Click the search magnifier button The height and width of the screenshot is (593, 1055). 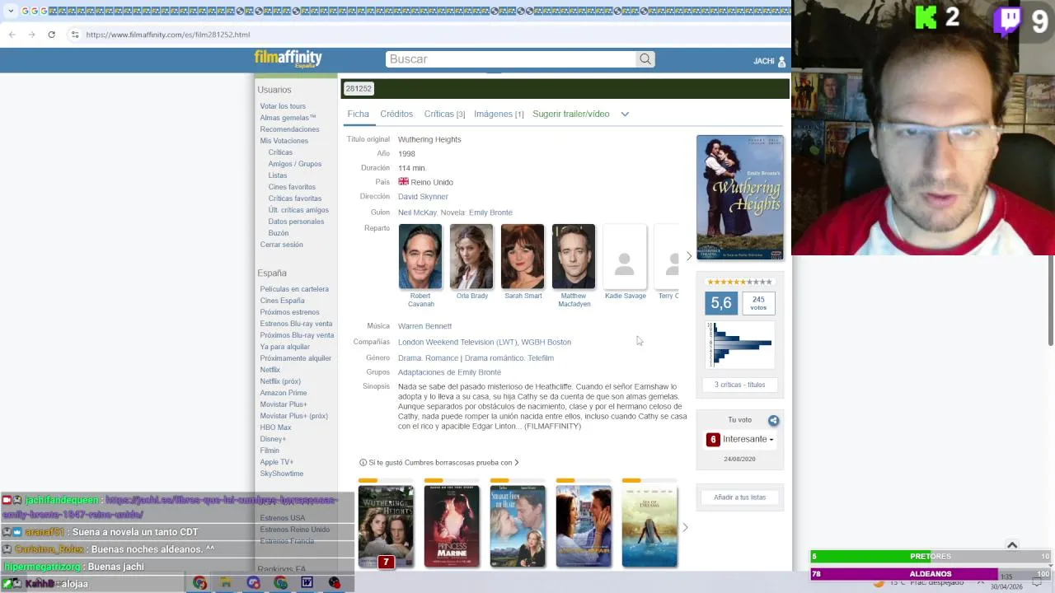(x=645, y=59)
